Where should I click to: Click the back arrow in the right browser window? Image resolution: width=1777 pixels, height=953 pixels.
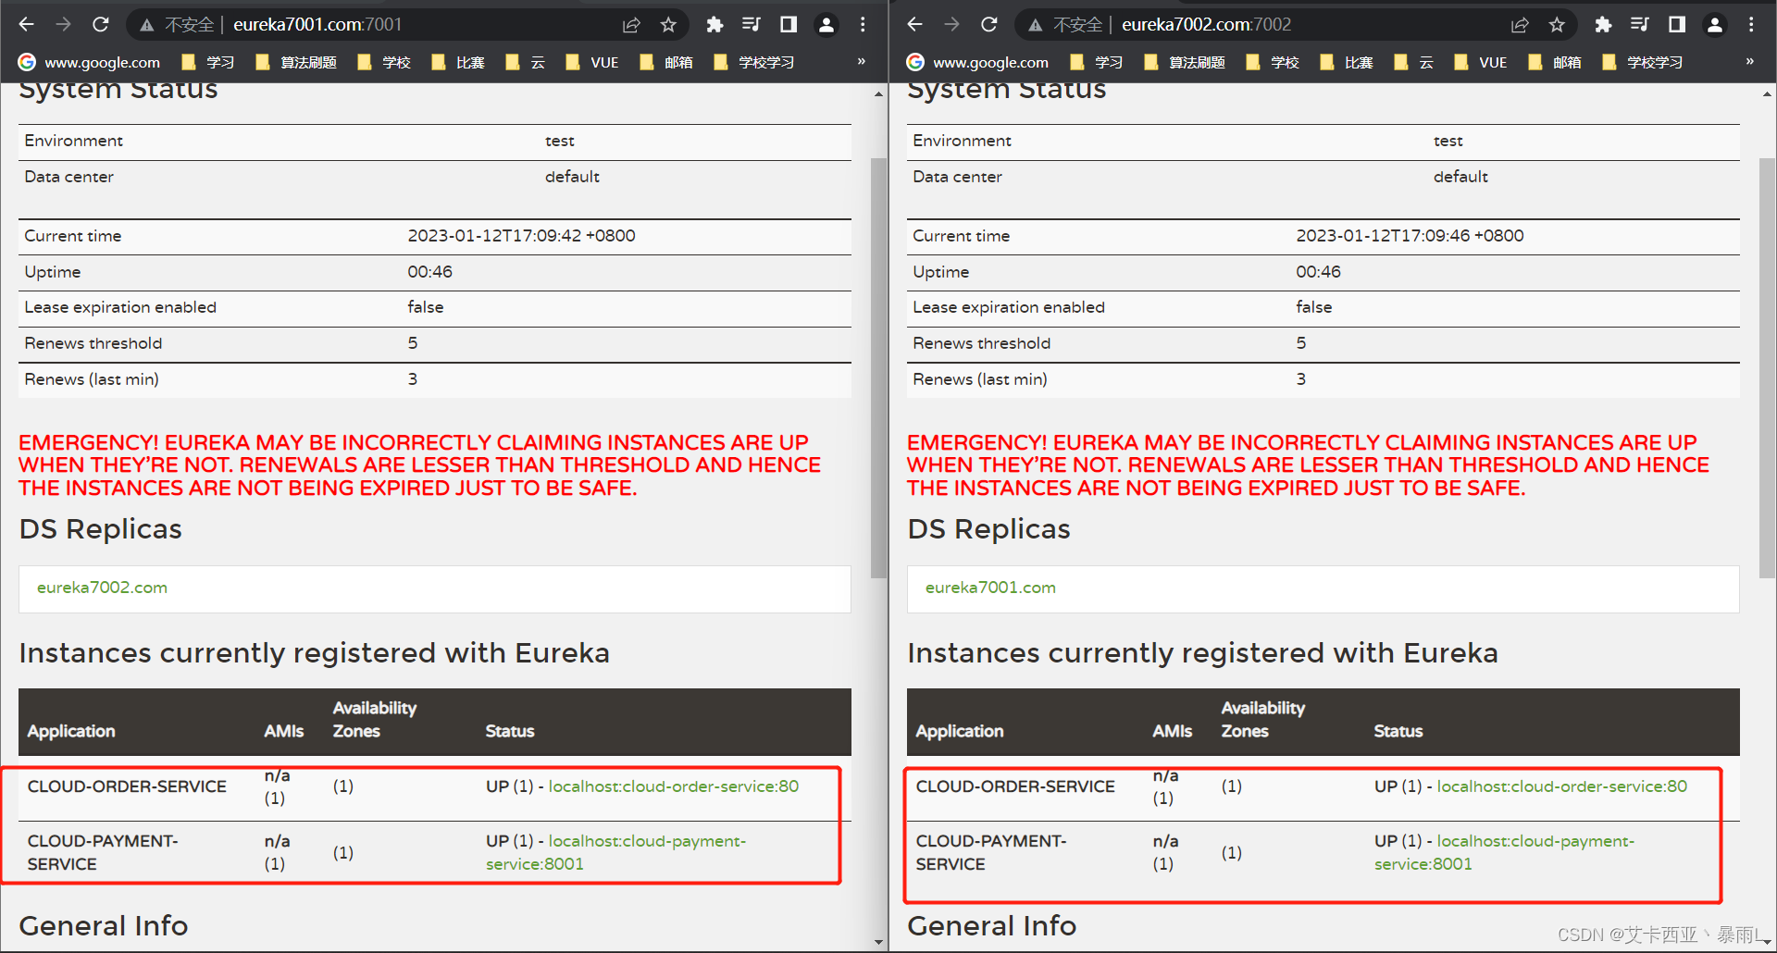(x=915, y=25)
